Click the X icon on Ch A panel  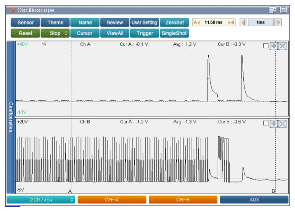point(282,46)
